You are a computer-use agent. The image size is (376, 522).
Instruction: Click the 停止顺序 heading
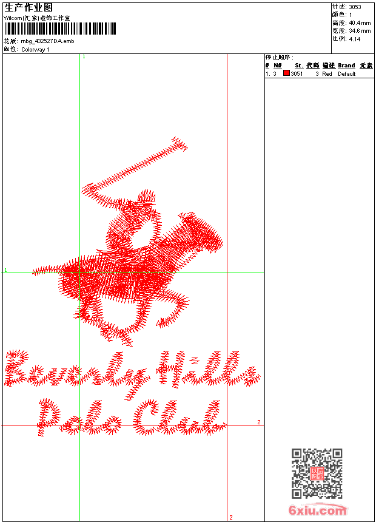coord(280,58)
